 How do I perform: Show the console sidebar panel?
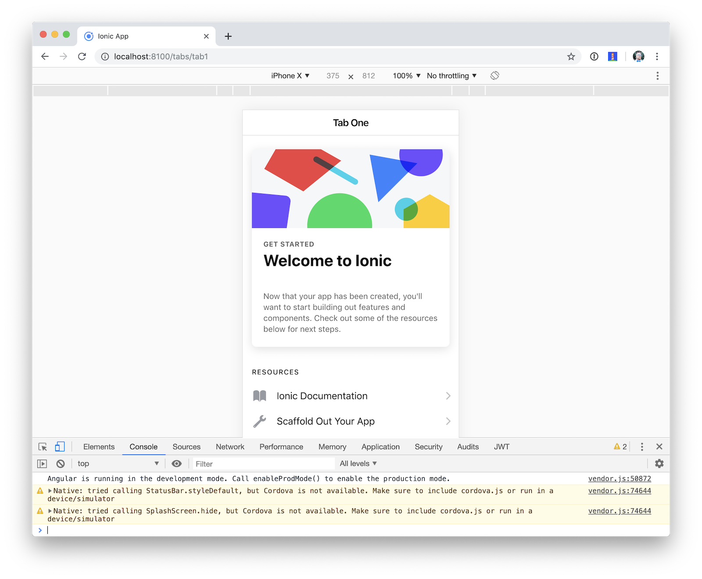[x=42, y=464]
